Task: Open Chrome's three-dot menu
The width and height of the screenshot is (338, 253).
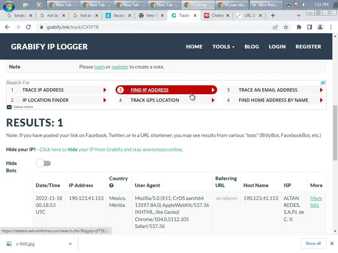Action: (x=331, y=27)
